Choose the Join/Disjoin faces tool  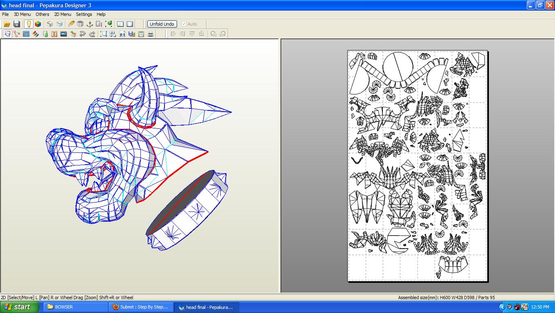pyautogui.click(x=17, y=34)
